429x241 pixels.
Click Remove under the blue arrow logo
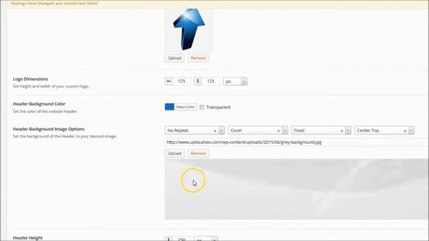198,58
